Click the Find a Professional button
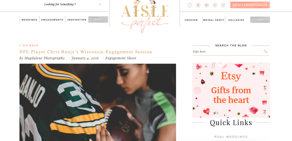Image resolution: width=292 pixels, height=141 pixels. tap(250, 5)
